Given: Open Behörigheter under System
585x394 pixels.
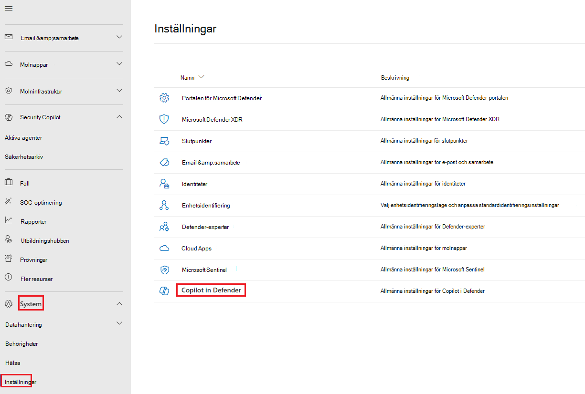Looking at the screenshot, I should pyautogui.click(x=21, y=344).
